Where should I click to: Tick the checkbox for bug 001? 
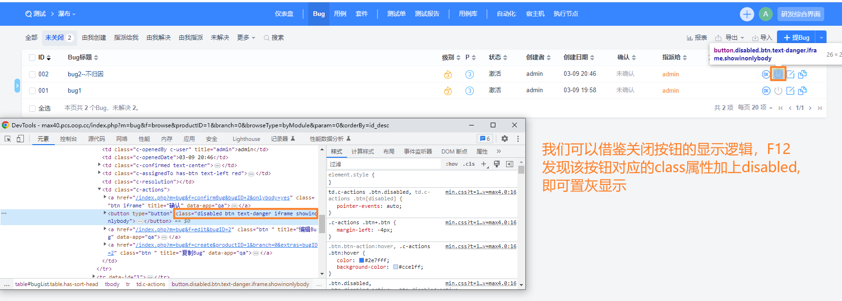tap(32, 91)
